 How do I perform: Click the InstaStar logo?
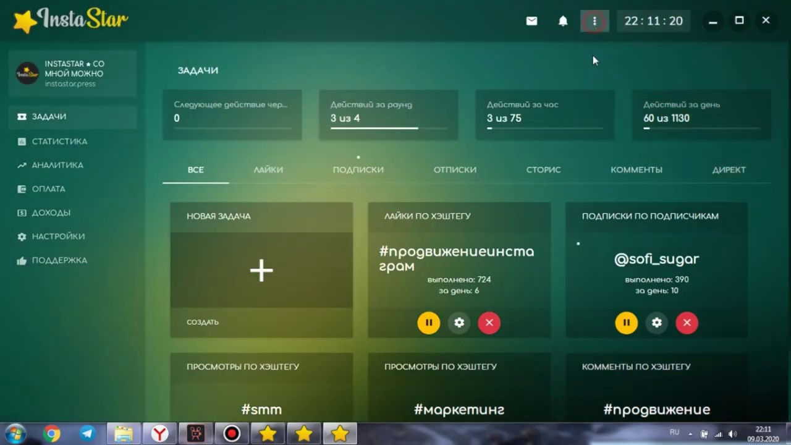point(70,20)
